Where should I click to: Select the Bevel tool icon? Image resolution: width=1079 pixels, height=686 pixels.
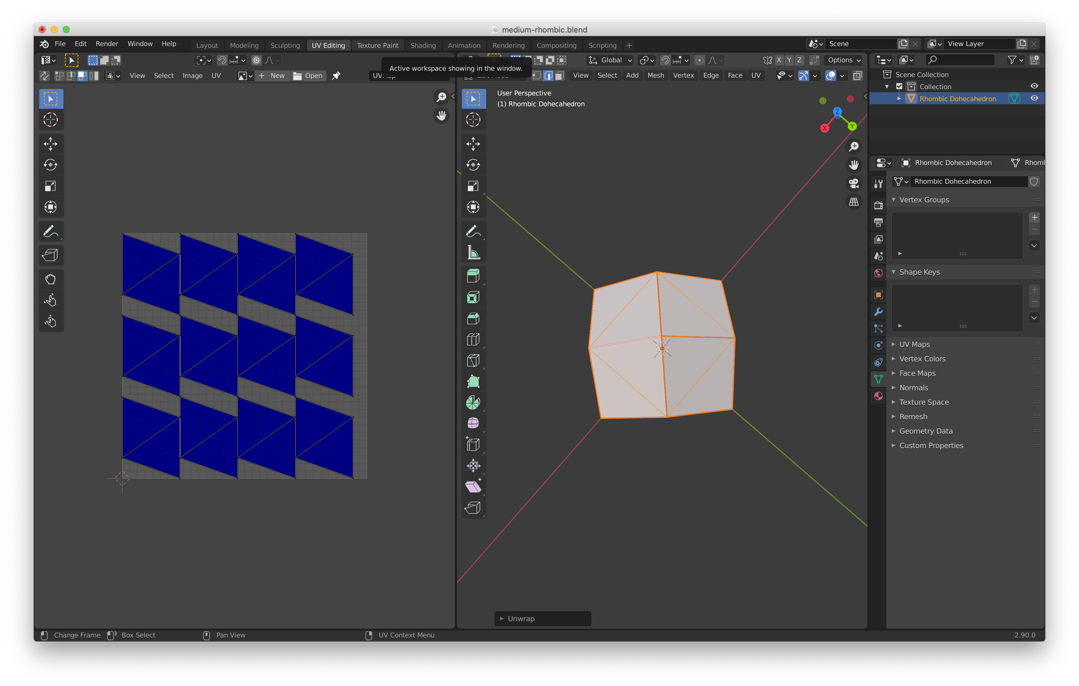click(473, 319)
